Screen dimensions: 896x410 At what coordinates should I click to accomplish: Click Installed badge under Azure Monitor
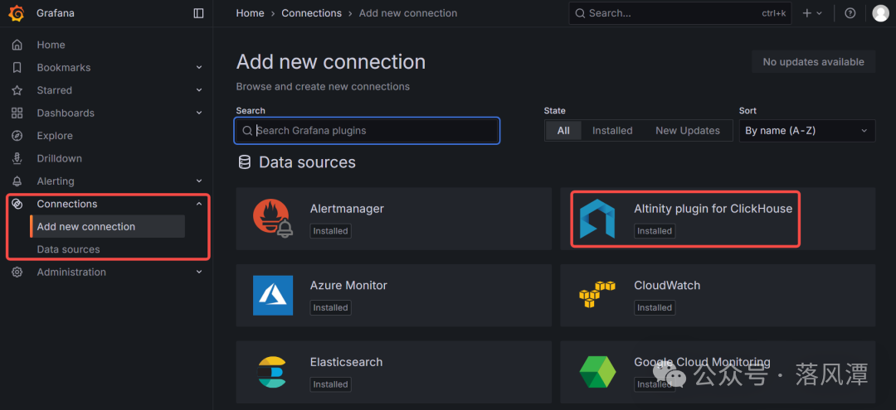click(x=330, y=307)
